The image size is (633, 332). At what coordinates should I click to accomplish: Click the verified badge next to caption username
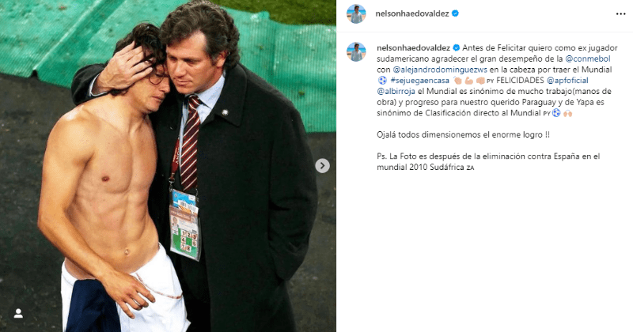457,47
